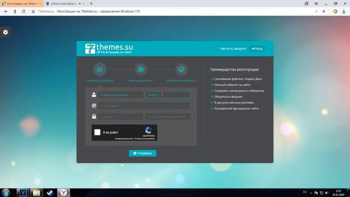Click the page title in address bar
350x197 pixels.
coord(98,11)
